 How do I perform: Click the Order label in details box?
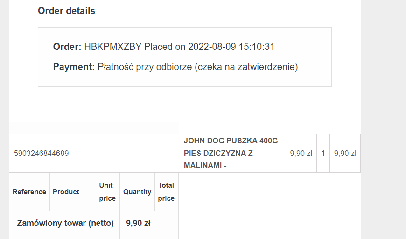67,47
